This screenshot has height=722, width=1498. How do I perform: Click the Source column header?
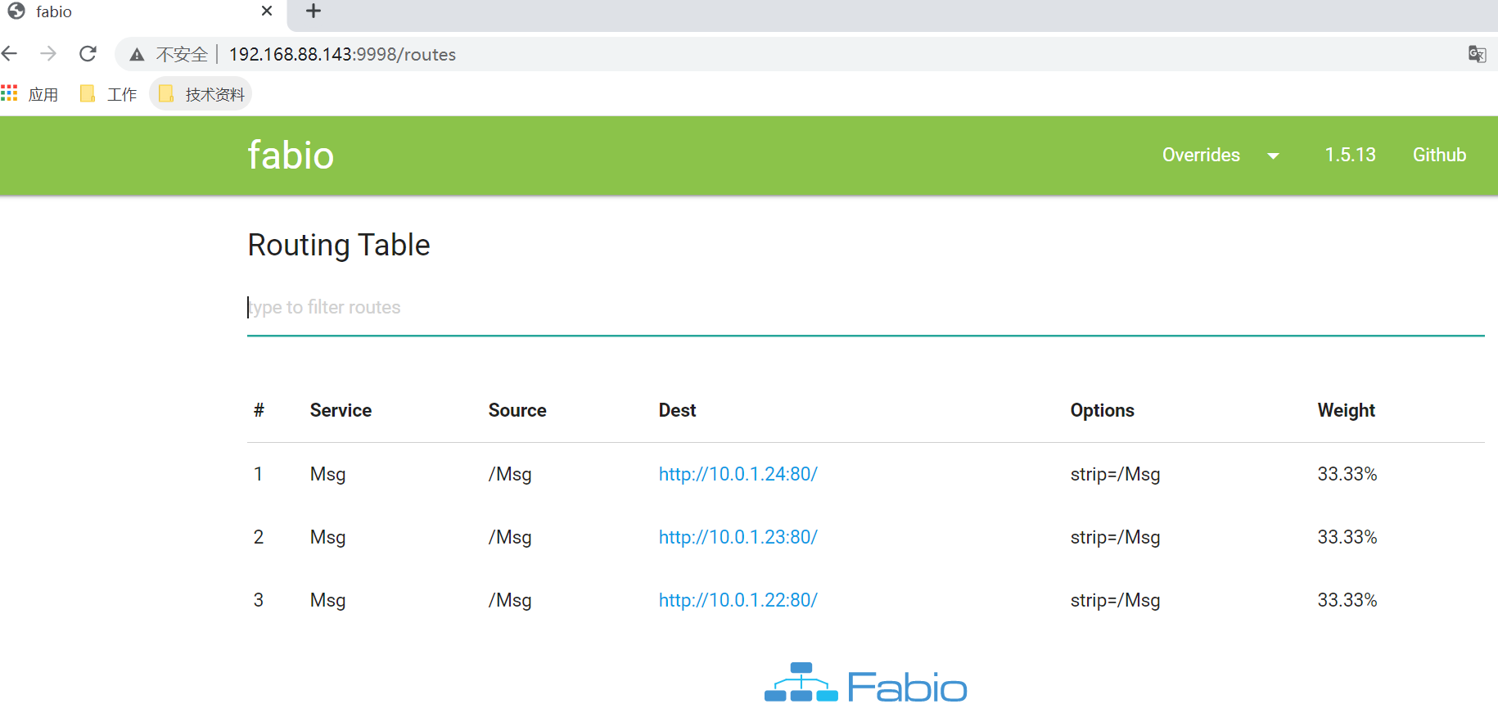click(517, 410)
